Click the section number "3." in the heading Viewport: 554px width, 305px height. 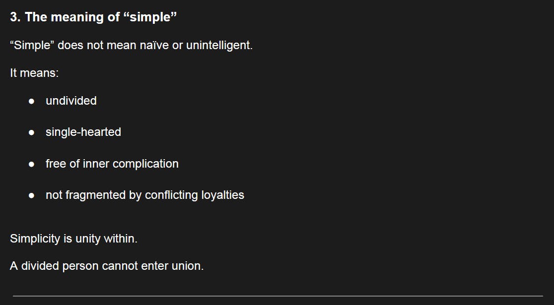click(x=15, y=17)
